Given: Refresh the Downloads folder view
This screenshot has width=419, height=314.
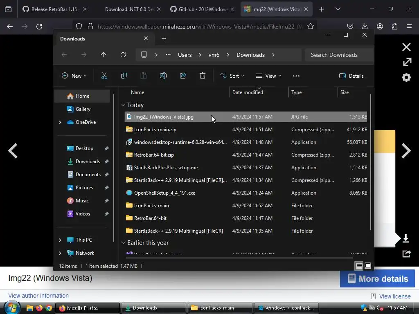Looking at the screenshot, I should [123, 55].
